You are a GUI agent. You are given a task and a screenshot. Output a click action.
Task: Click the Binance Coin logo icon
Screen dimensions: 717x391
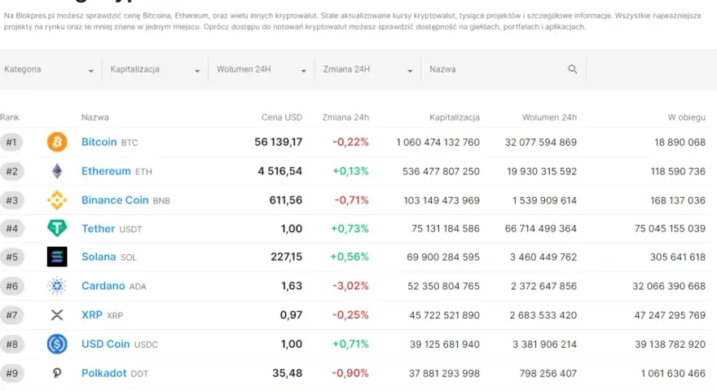tap(57, 200)
